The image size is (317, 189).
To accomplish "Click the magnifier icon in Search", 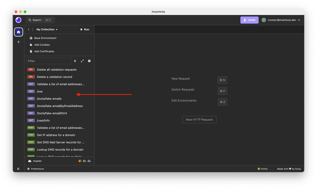I will pos(30,20).
